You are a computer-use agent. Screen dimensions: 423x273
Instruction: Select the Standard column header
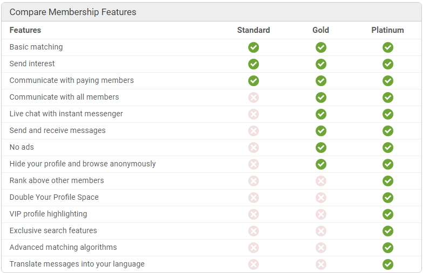click(x=254, y=30)
